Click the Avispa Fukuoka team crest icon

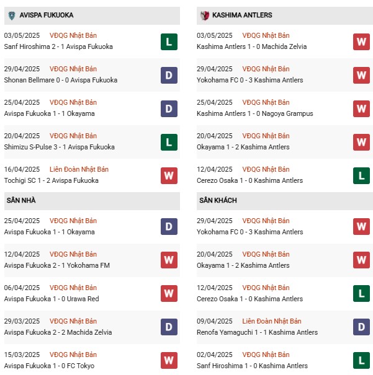pyautogui.click(x=12, y=15)
